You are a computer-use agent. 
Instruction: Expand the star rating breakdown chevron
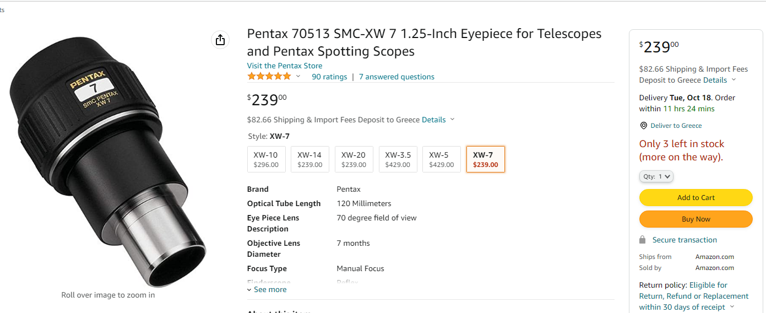pos(298,77)
